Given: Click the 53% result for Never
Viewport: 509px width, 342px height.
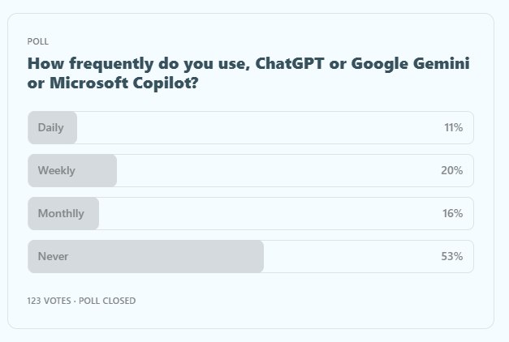Looking at the screenshot, I should [451, 256].
